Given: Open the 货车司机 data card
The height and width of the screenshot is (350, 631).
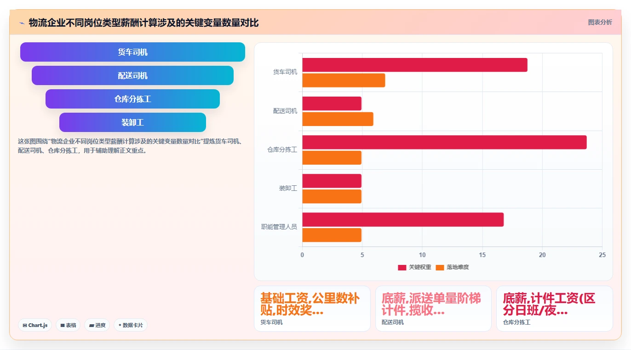Looking at the screenshot, I should [312, 309].
